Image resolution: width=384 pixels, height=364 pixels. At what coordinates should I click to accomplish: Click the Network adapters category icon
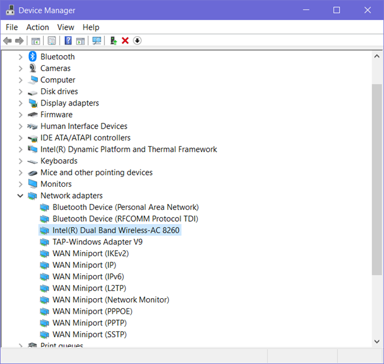coord(33,196)
